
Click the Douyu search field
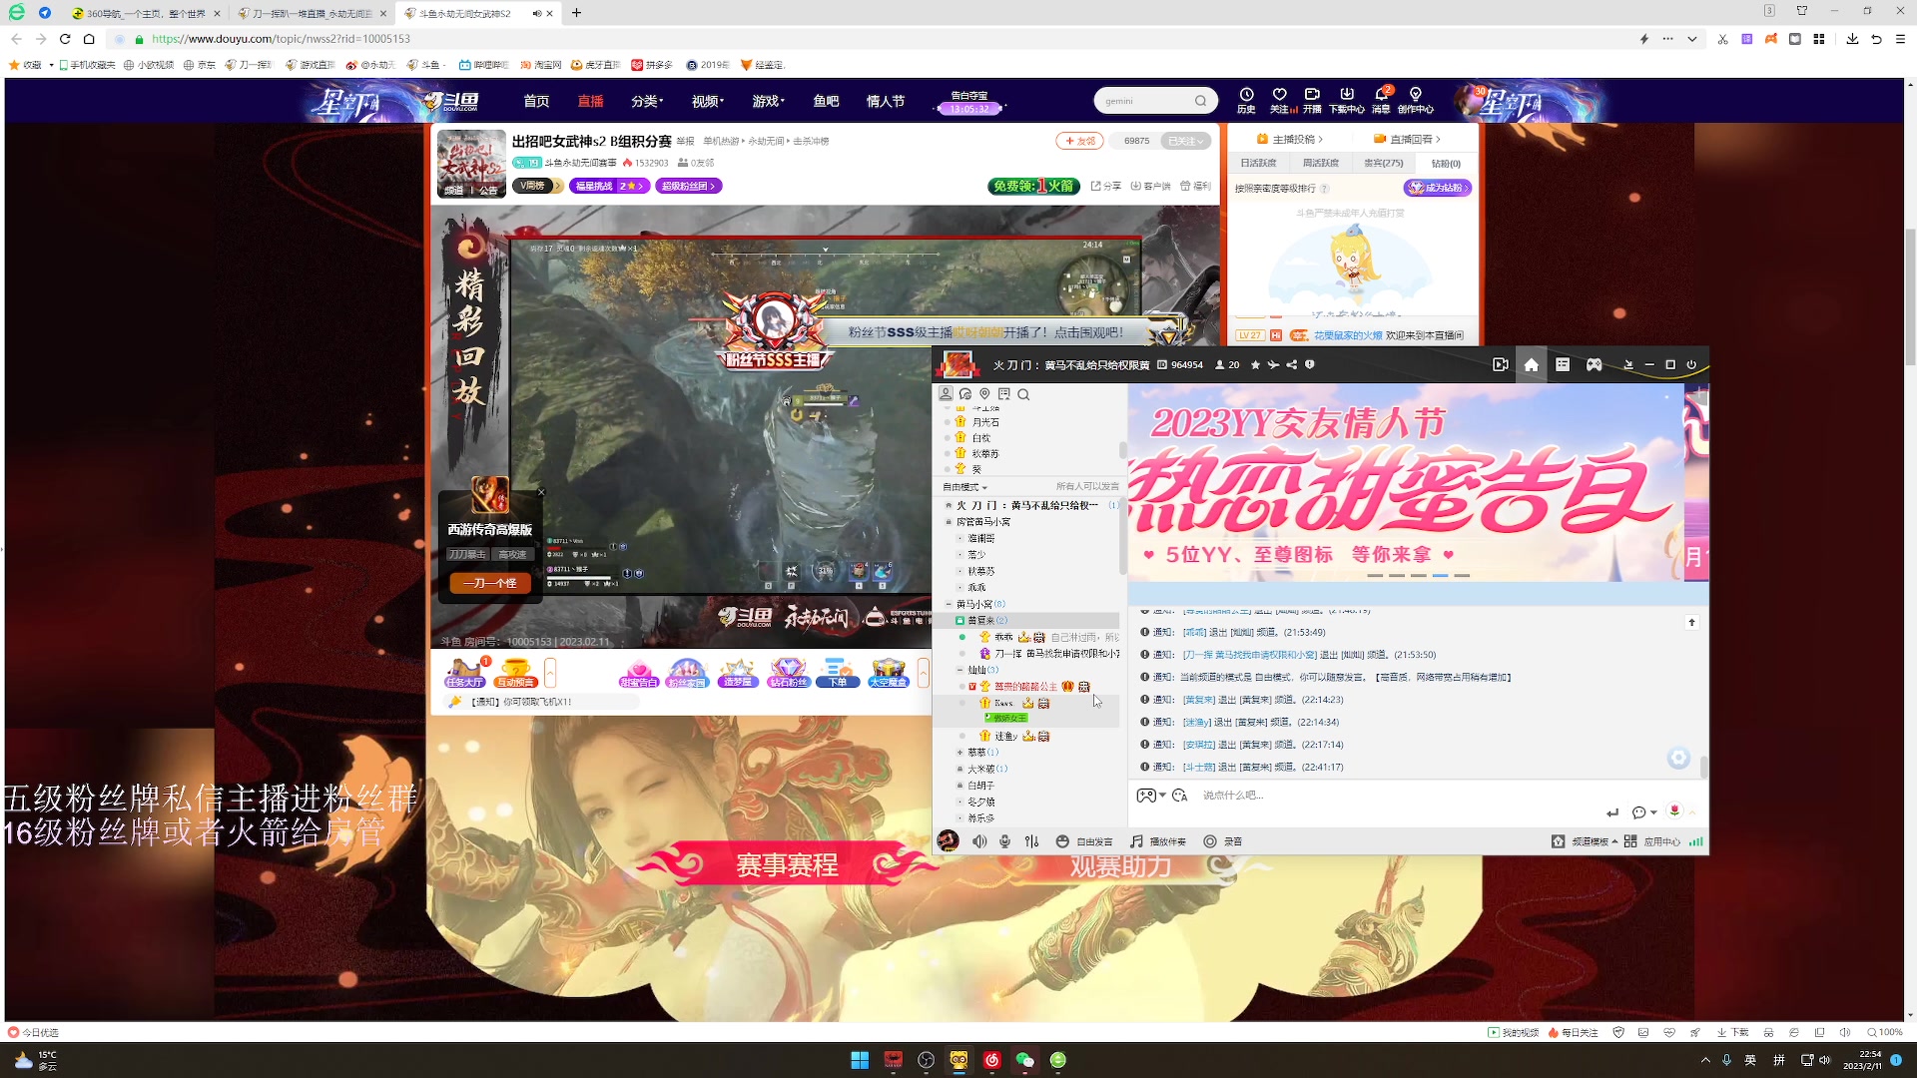[1143, 101]
